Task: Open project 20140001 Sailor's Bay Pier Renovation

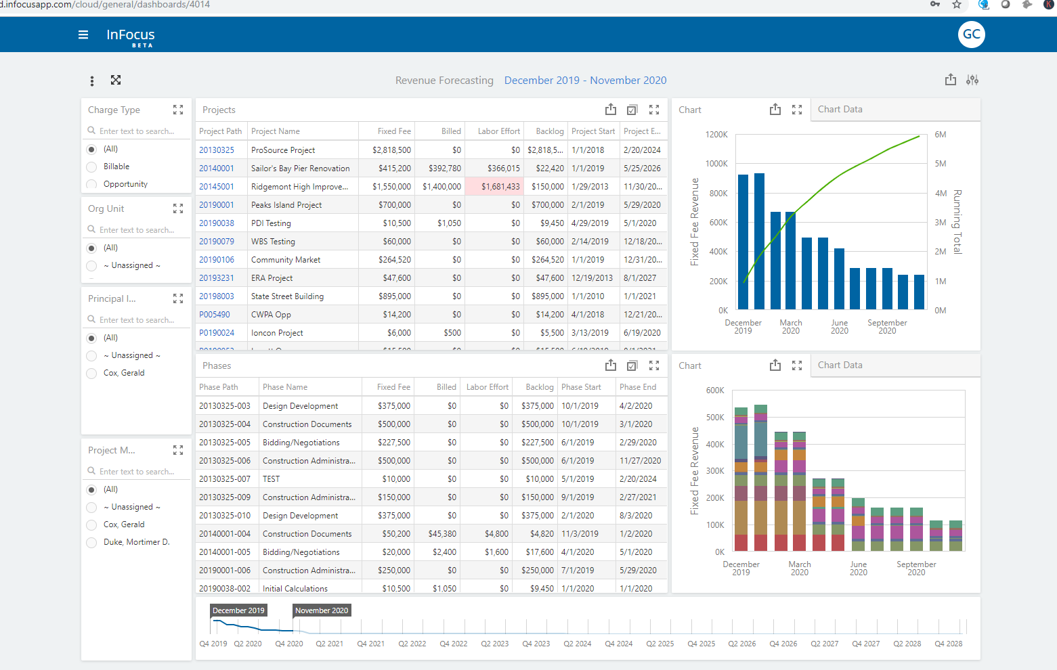Action: tap(217, 168)
